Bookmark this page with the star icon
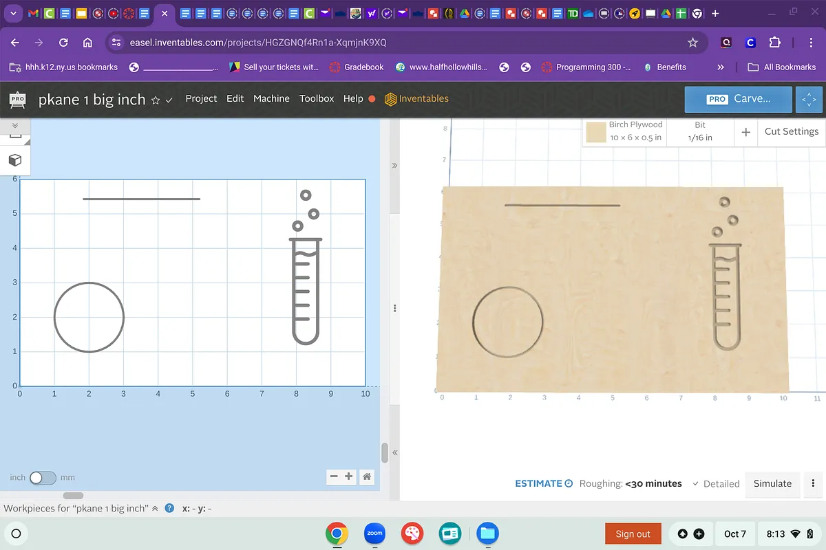Viewport: 826px width, 550px height. pyautogui.click(x=693, y=43)
